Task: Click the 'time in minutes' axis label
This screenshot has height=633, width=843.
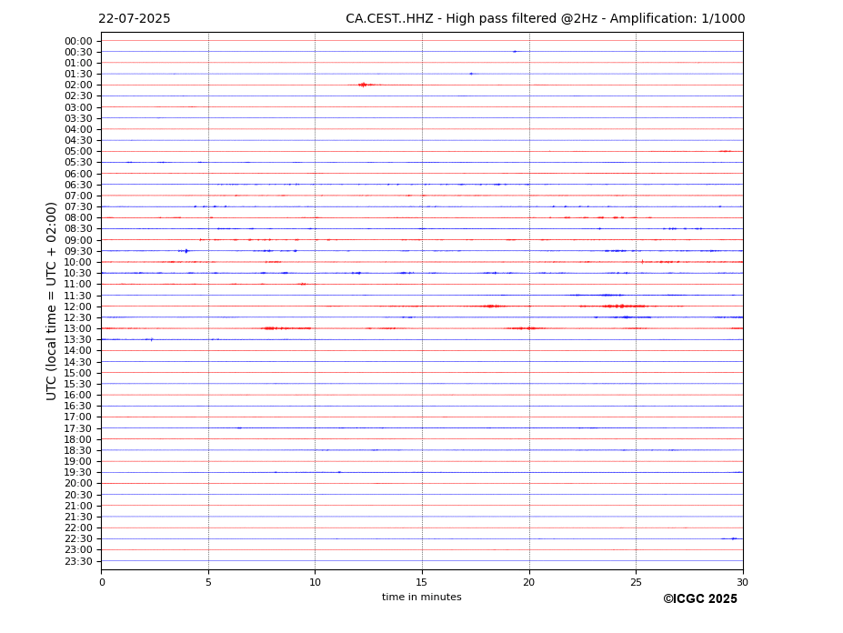Action: 422,597
